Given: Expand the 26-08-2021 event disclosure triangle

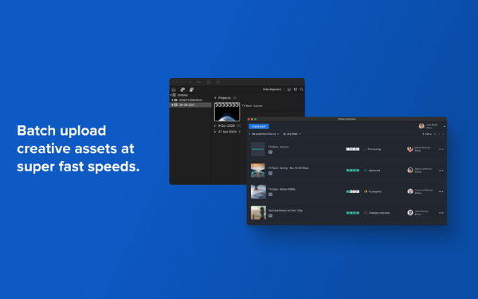Looking at the screenshot, I should pos(173,105).
